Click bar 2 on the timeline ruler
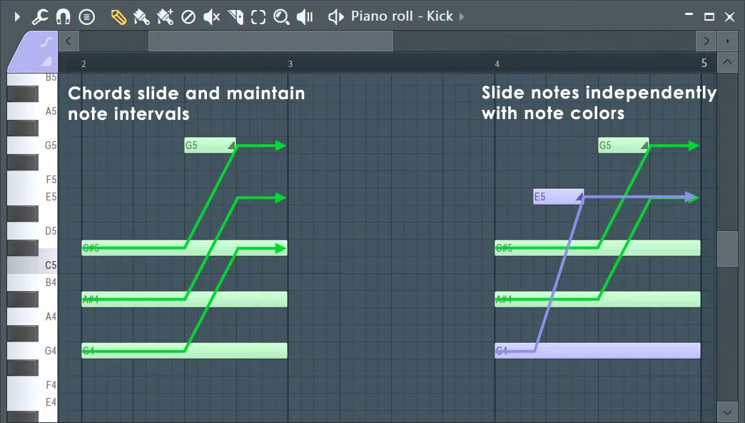745x423 pixels. [x=83, y=64]
